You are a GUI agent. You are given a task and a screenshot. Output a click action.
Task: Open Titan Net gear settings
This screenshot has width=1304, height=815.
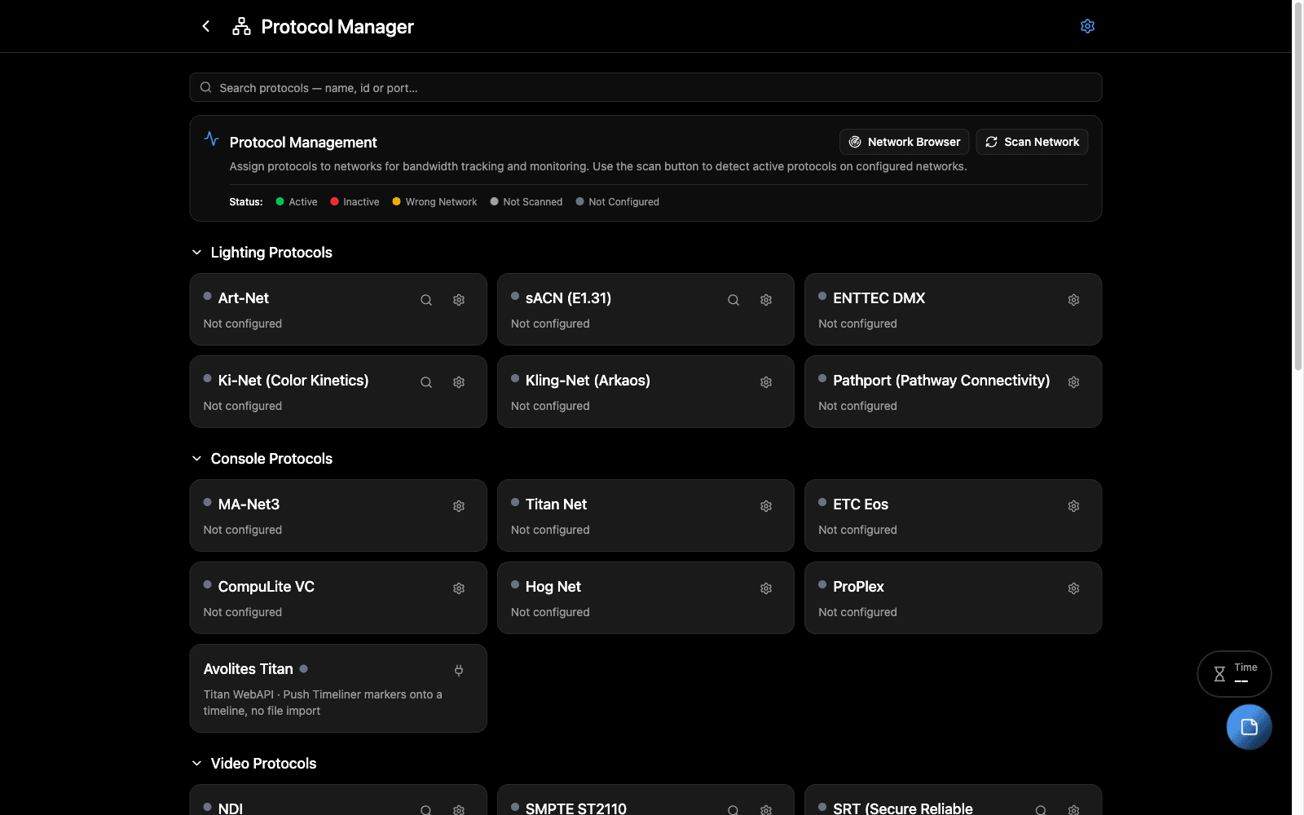(766, 506)
